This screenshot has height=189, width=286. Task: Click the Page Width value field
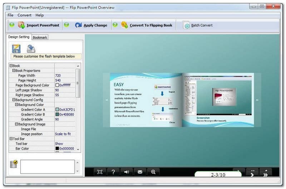[x=65, y=76]
